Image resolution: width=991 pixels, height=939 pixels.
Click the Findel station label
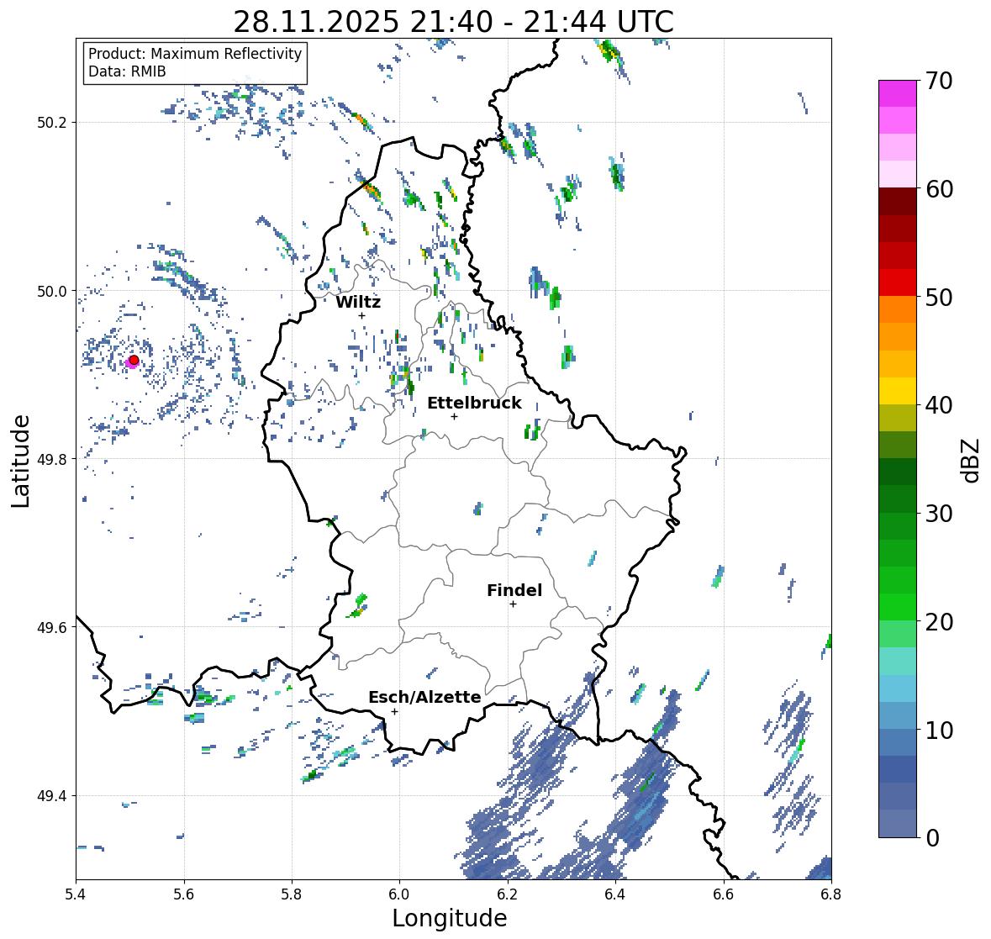coord(514,590)
